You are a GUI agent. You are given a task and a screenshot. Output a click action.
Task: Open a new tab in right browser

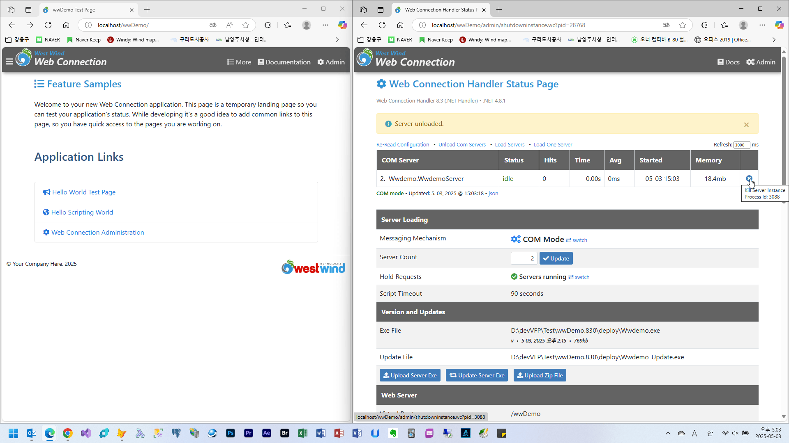click(x=499, y=9)
